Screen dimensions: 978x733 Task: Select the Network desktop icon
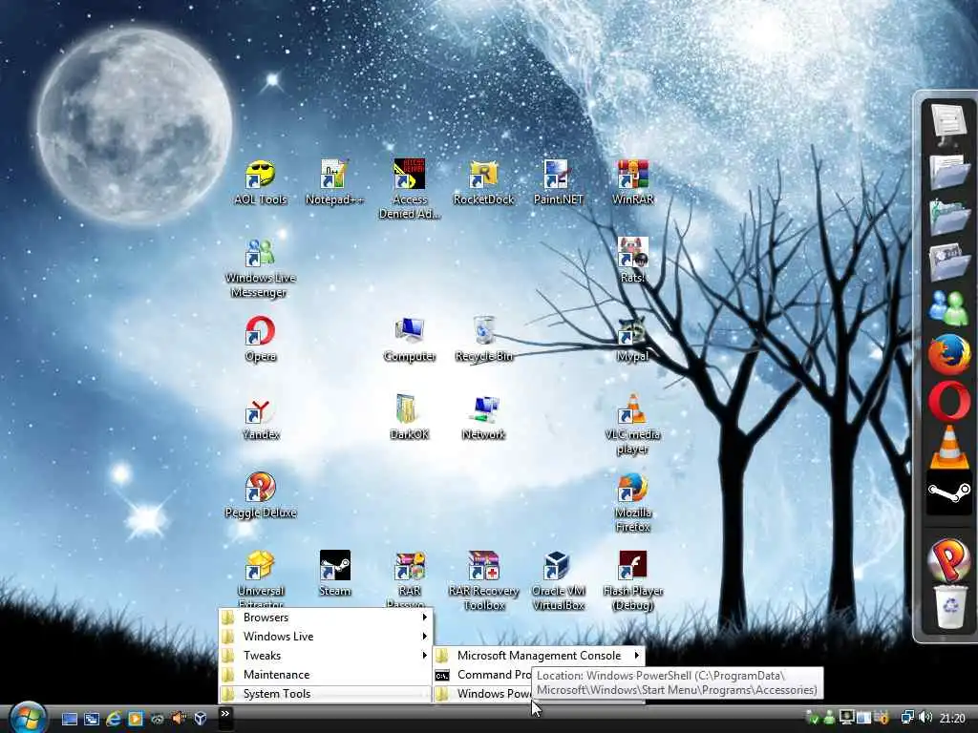click(483, 418)
